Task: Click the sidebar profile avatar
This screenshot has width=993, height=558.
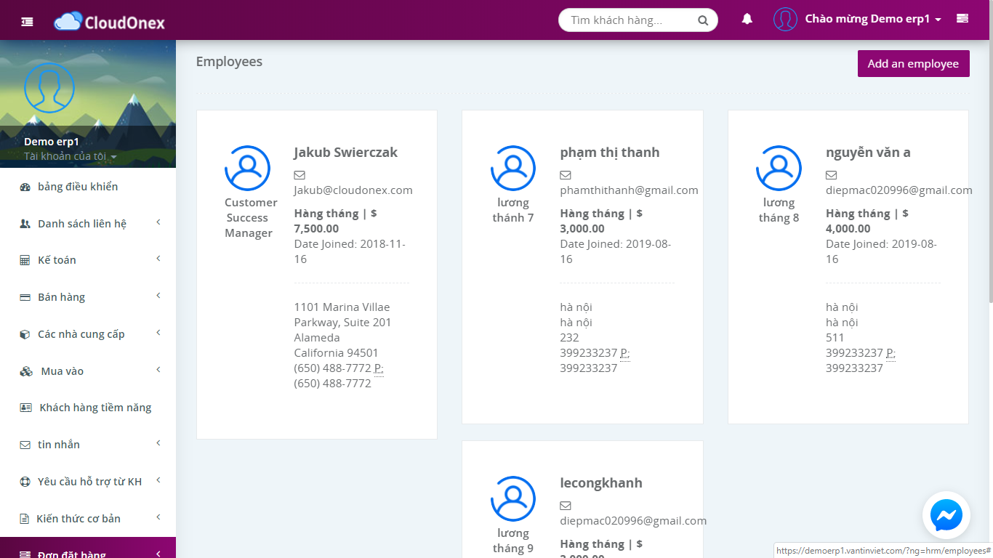Action: [x=49, y=88]
